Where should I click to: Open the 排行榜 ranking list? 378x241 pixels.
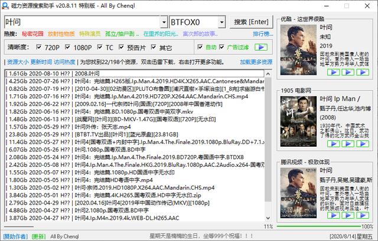pos(263,34)
